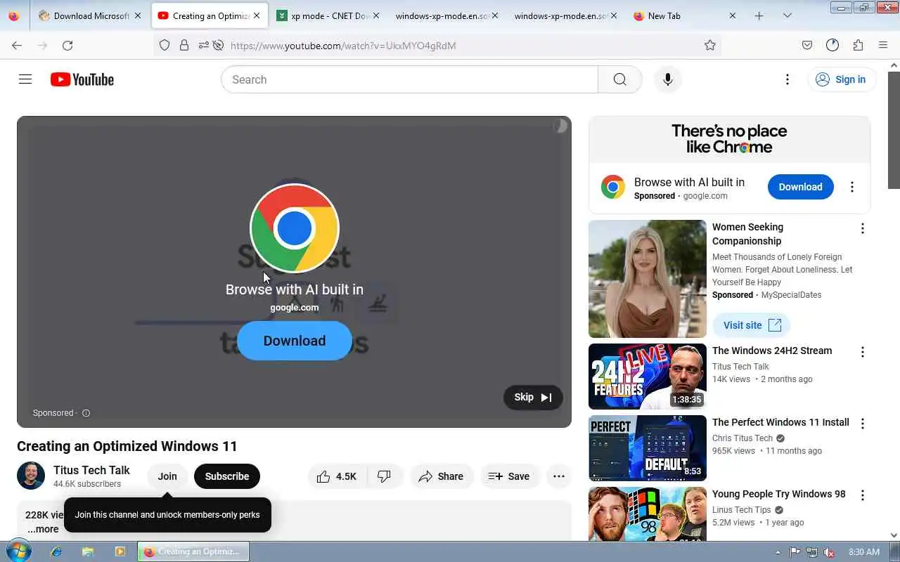Open Young People Try Windows 98 title
This screenshot has width=900, height=562.
779,494
